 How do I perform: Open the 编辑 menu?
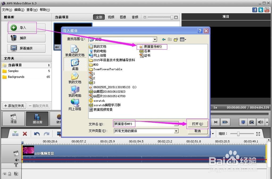click(19, 10)
